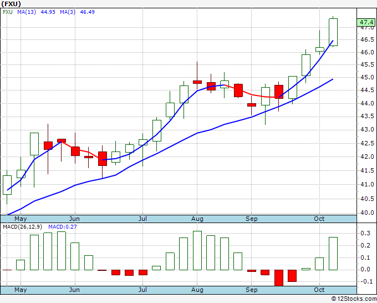
Task: Click the MA(13) legend label
Action: (x=27, y=12)
